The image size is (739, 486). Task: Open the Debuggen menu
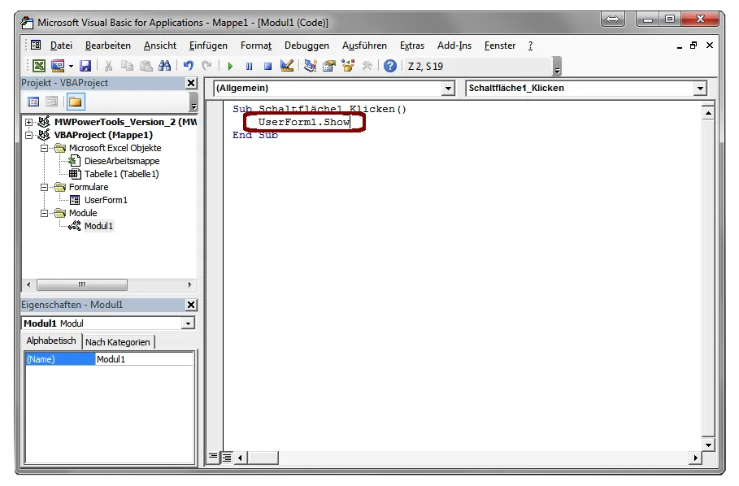click(306, 46)
